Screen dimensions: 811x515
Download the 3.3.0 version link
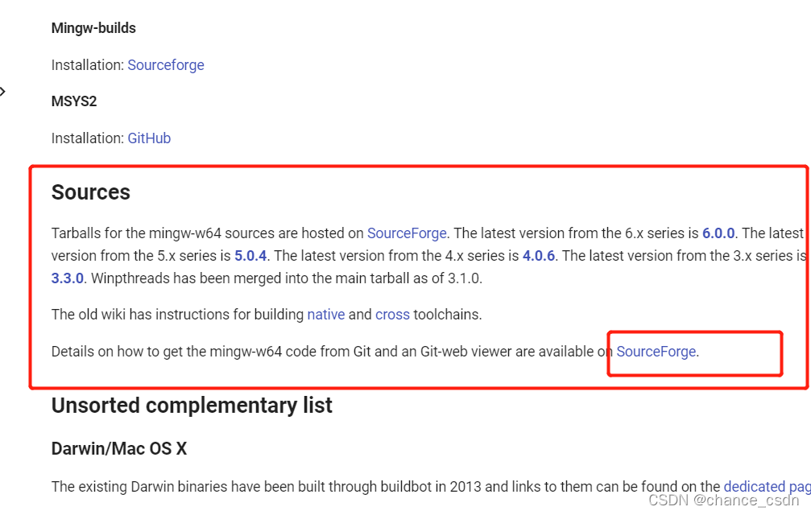tap(67, 278)
